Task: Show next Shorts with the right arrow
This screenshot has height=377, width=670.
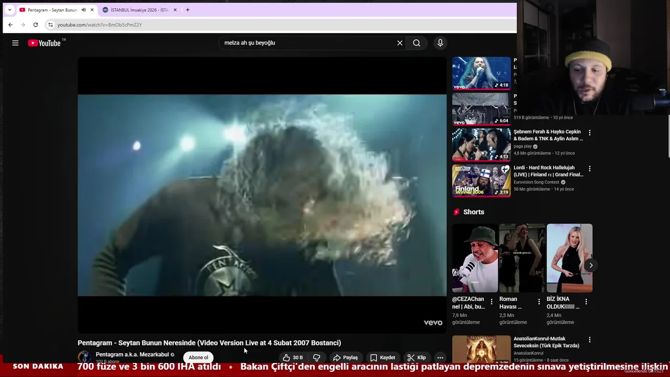Action: pos(590,265)
